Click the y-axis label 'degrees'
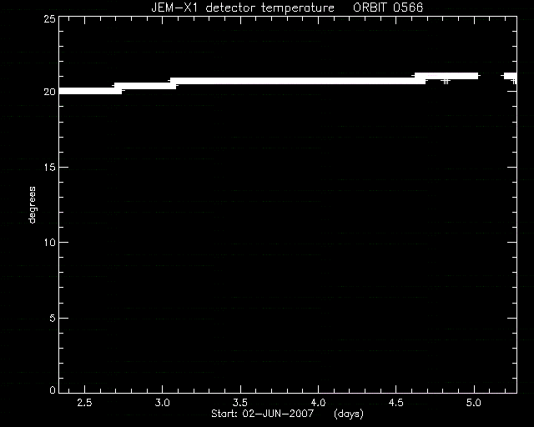Viewport: 534px width, 427px height. (32, 204)
